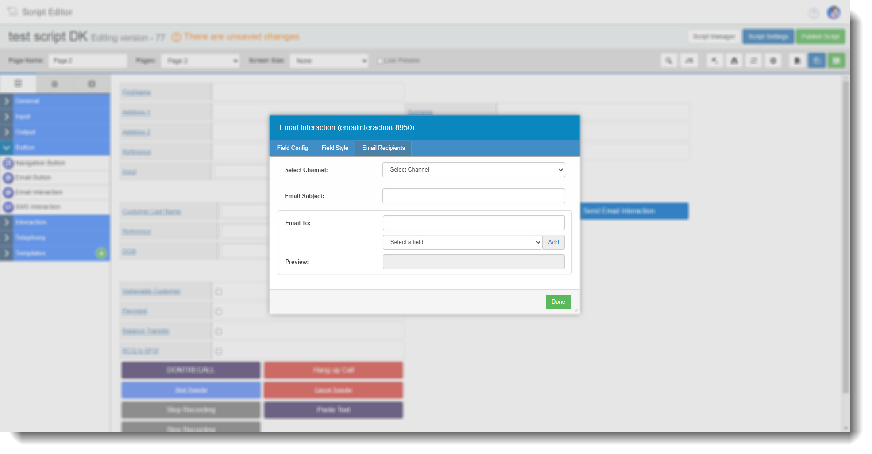Image resolution: width=872 pixels, height=454 pixels.
Task: Select the Email Recipients tab
Action: tap(383, 148)
